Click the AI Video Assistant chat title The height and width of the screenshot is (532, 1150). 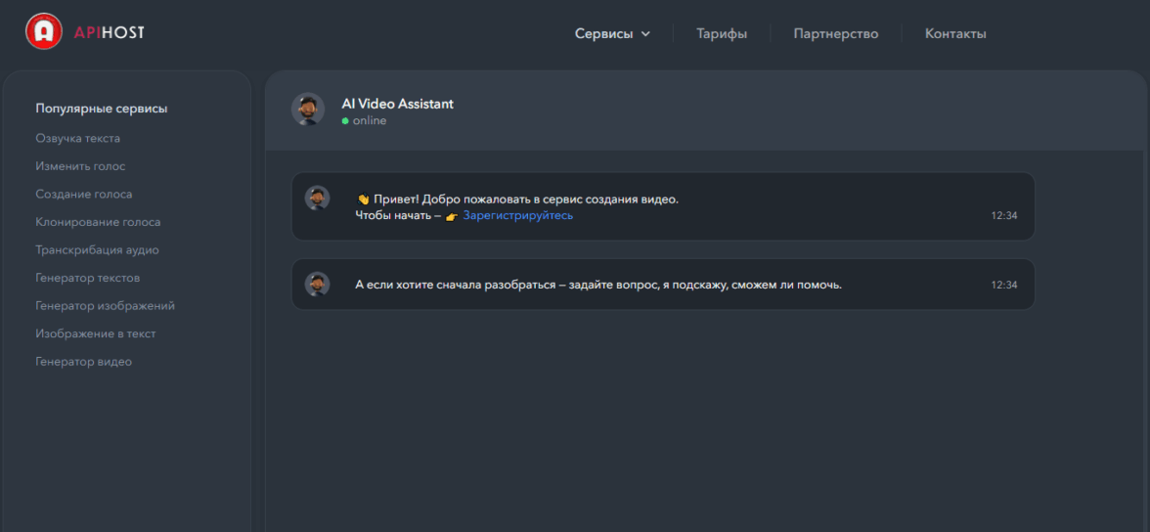(397, 104)
